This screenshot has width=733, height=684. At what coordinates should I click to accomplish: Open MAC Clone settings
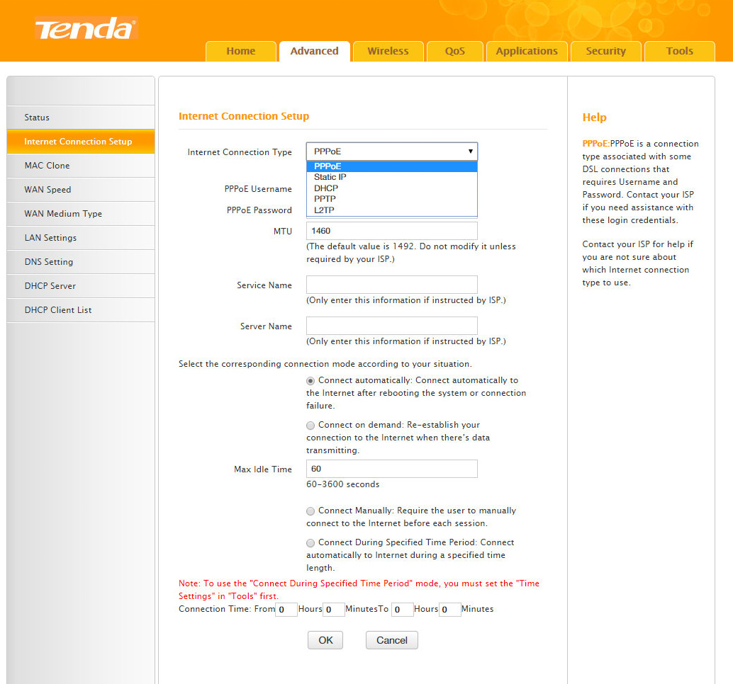click(81, 165)
